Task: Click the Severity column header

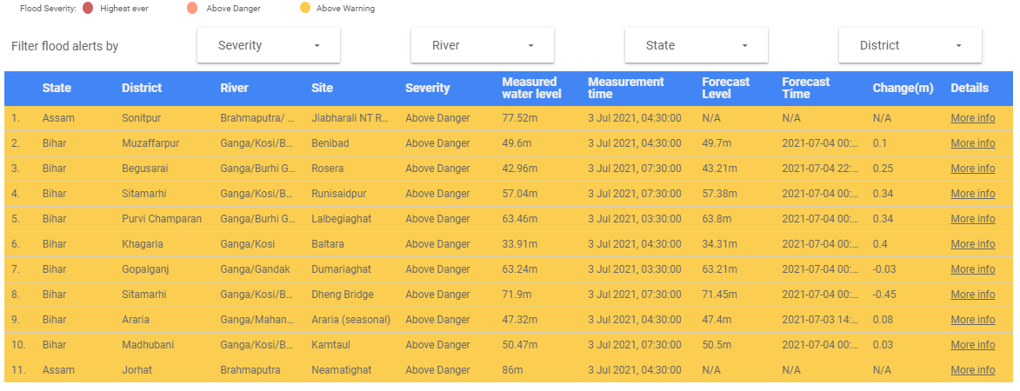Action: [x=427, y=88]
